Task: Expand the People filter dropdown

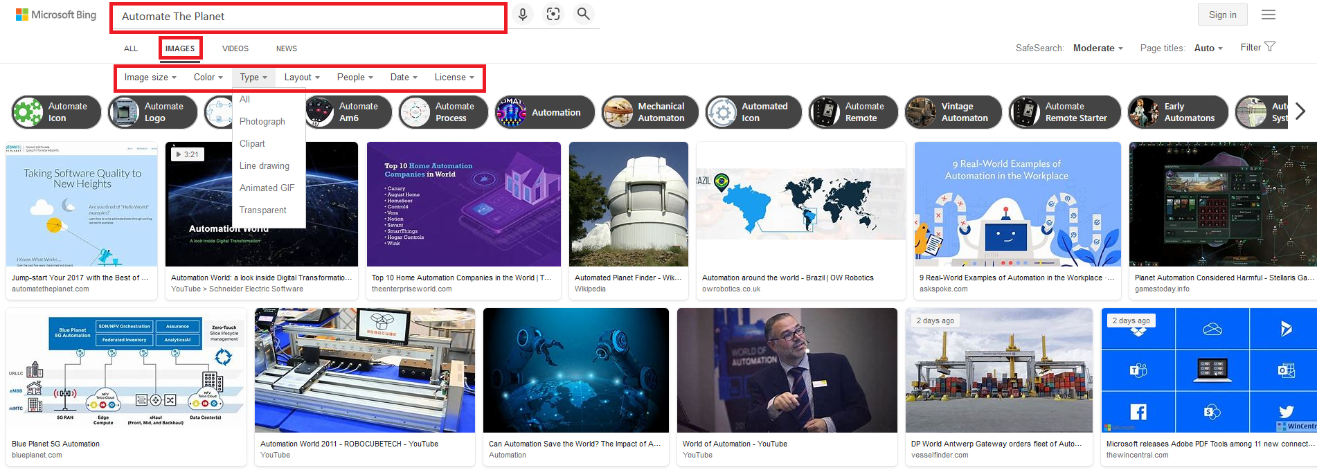Action: click(x=355, y=78)
